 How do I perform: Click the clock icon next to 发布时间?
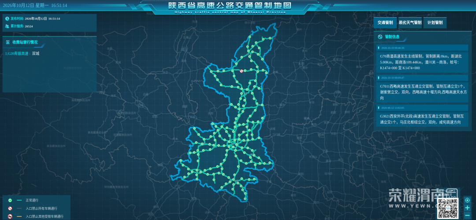(7, 18)
